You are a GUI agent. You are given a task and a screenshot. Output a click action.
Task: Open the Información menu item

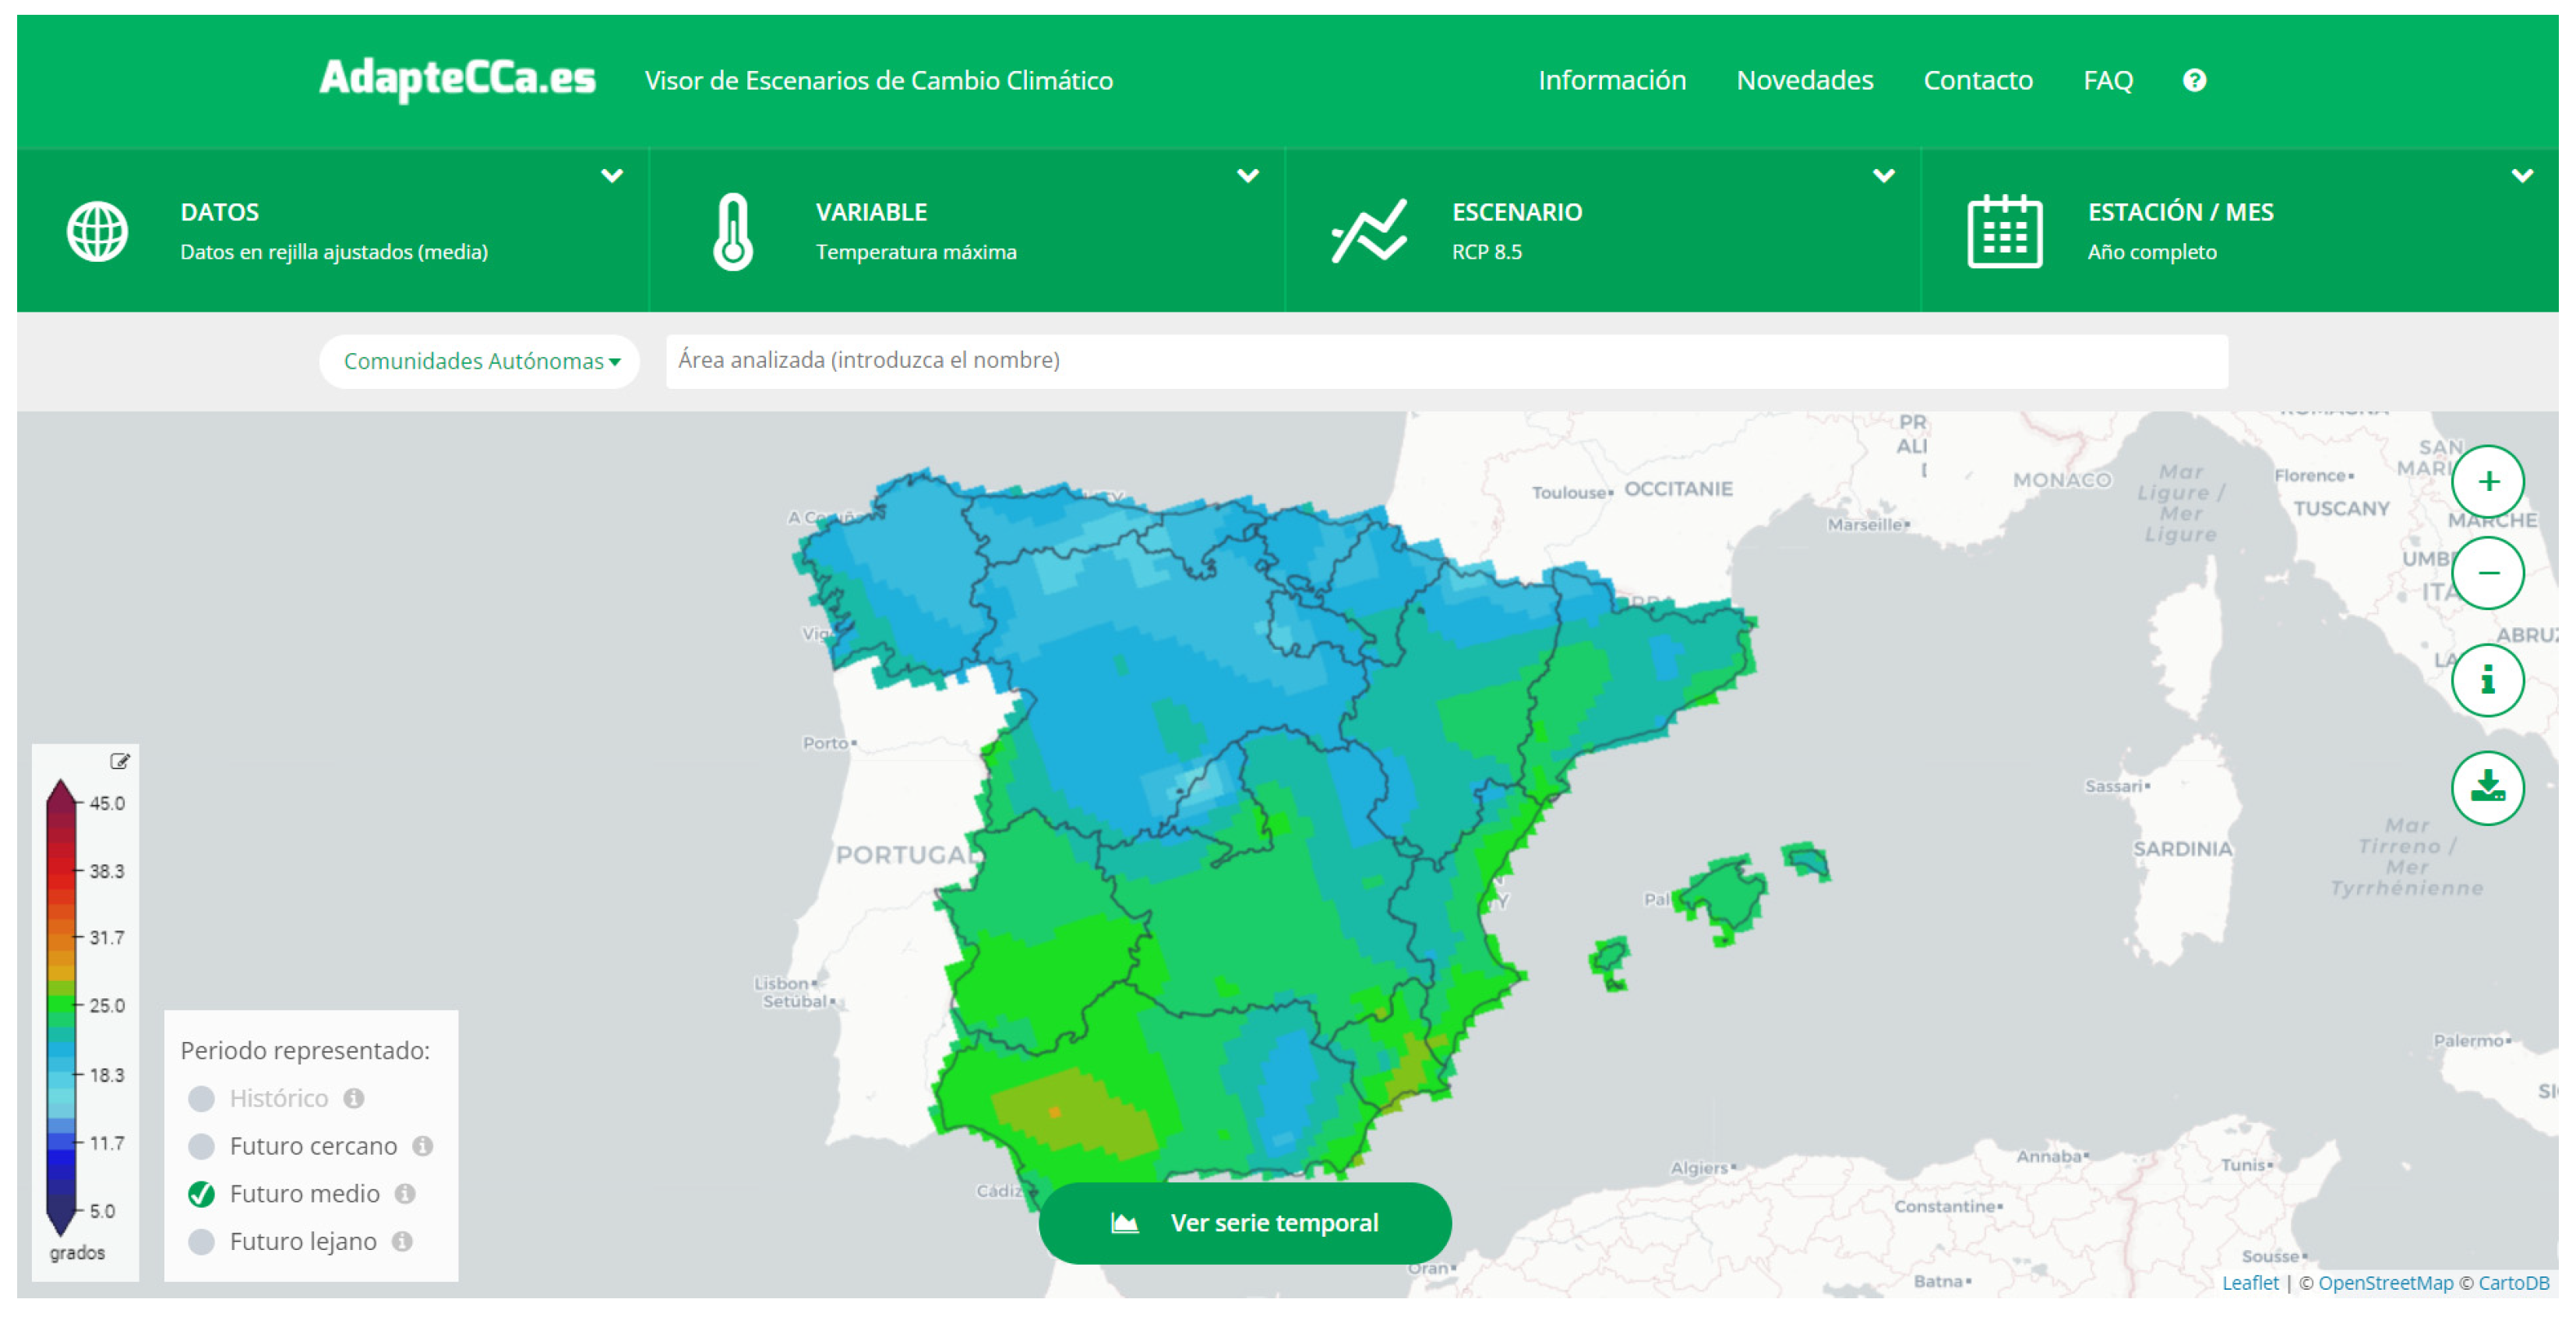(1611, 80)
